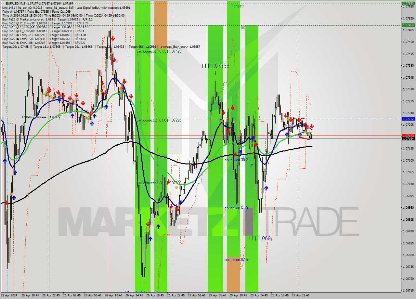Select the FSB-HighToBreak 1.07222 label
416x299 pixels.
pos(41,117)
